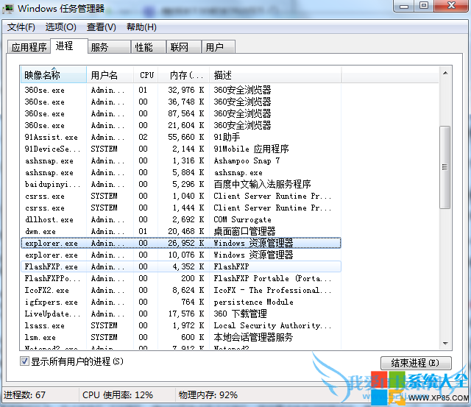Open the 帮助(H) menu

[141, 27]
